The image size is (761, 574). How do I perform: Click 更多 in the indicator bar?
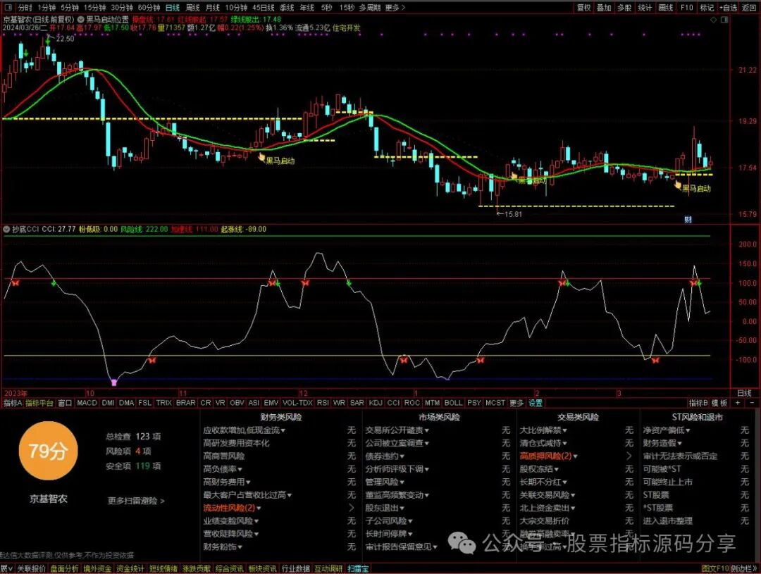[516, 403]
